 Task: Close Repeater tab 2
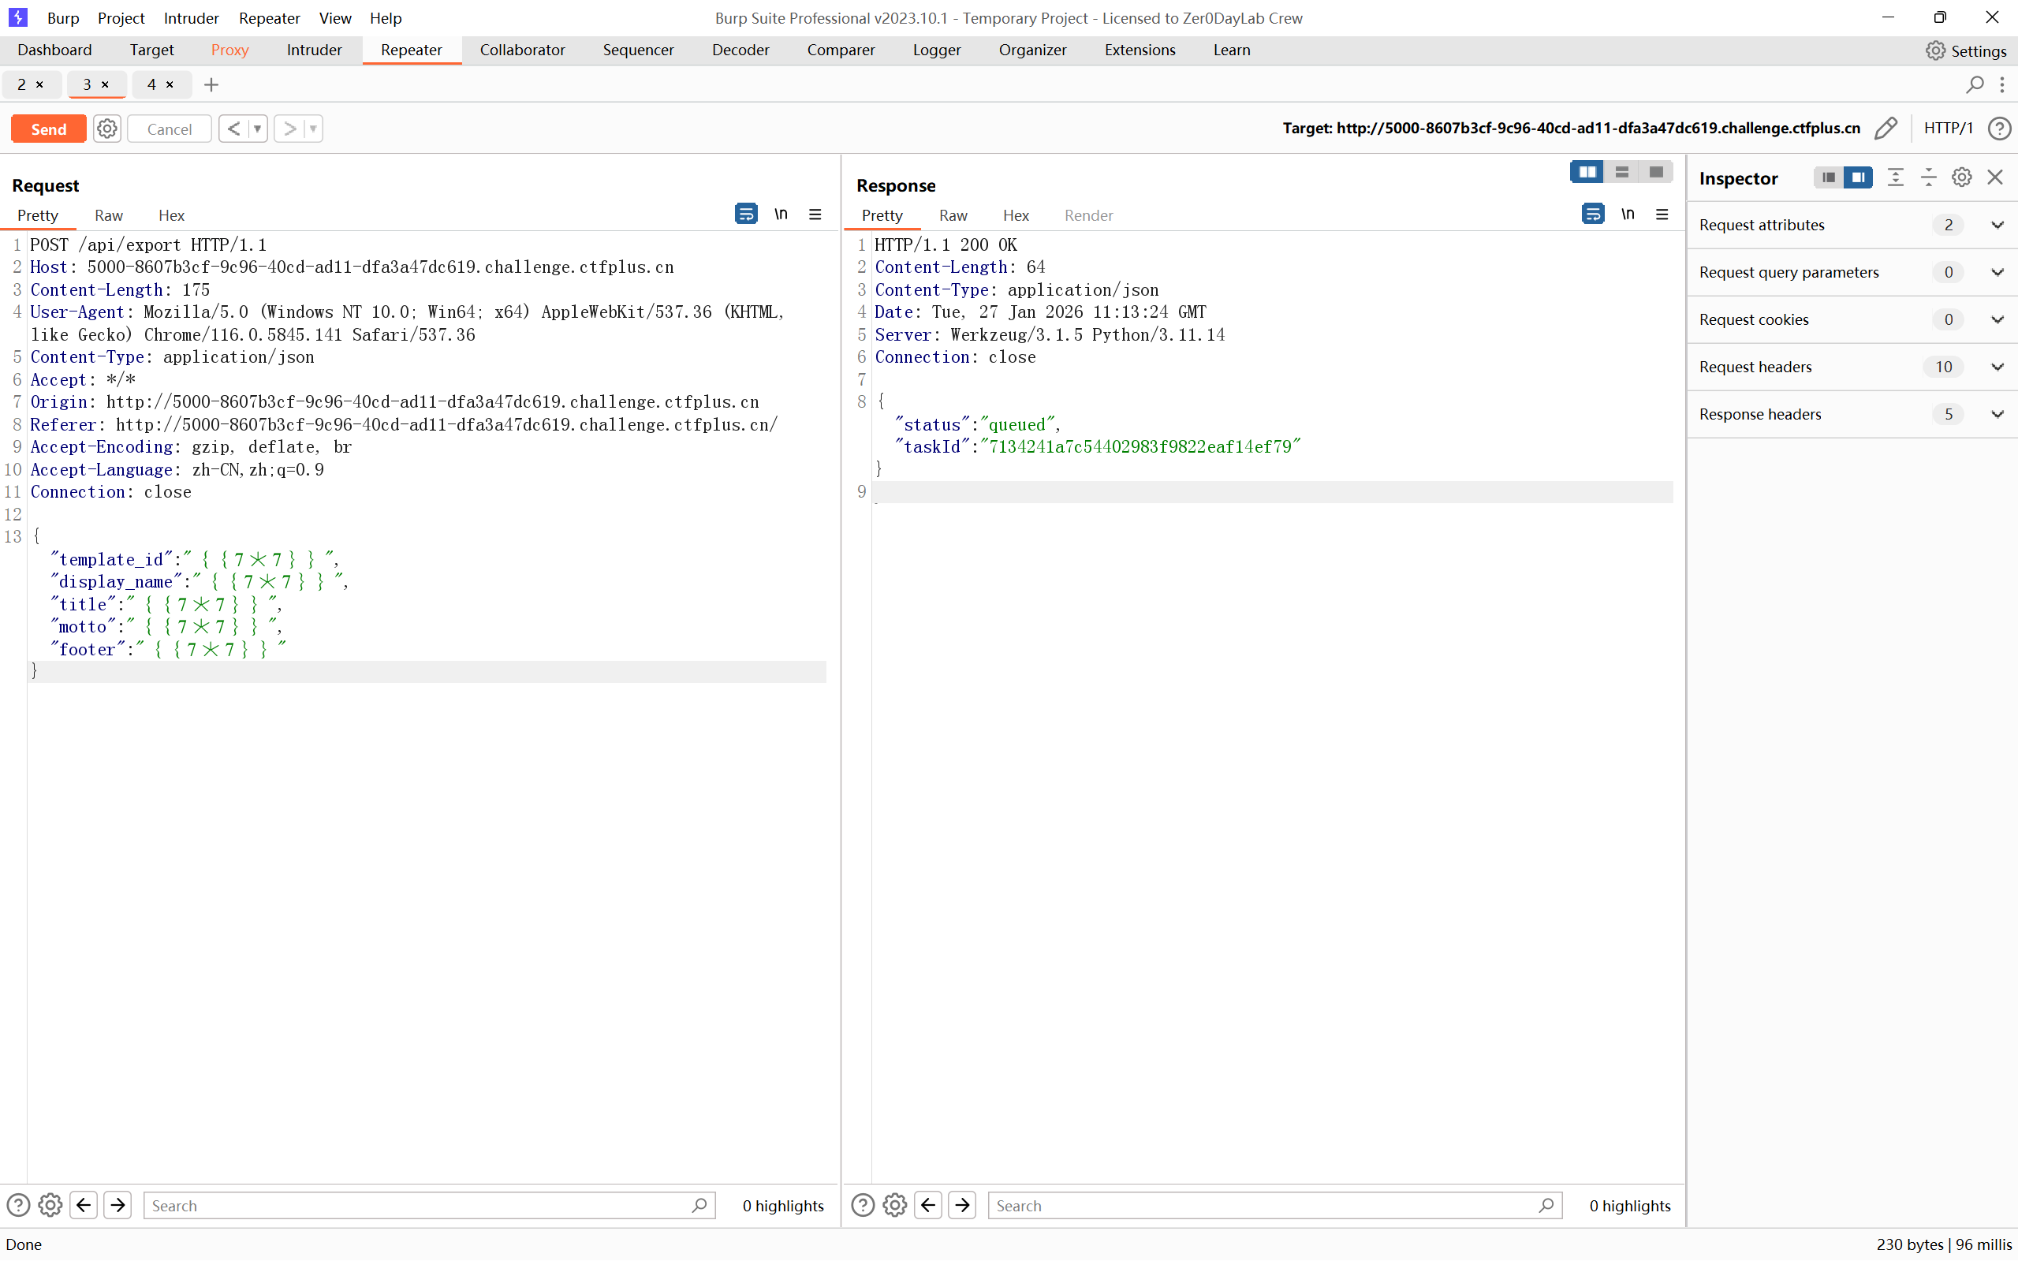click(x=39, y=84)
